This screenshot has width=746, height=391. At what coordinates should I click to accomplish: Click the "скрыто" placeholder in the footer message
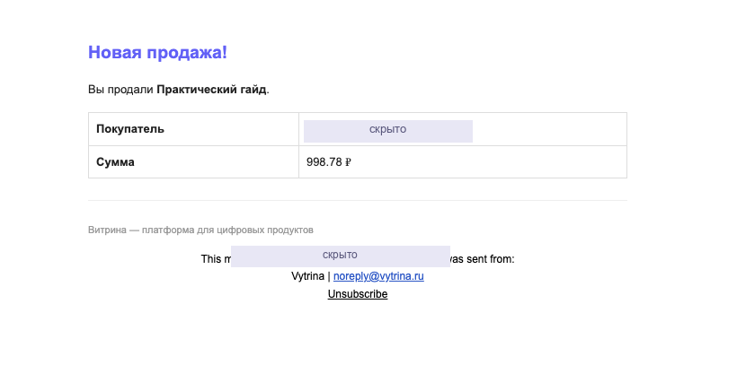click(x=341, y=256)
